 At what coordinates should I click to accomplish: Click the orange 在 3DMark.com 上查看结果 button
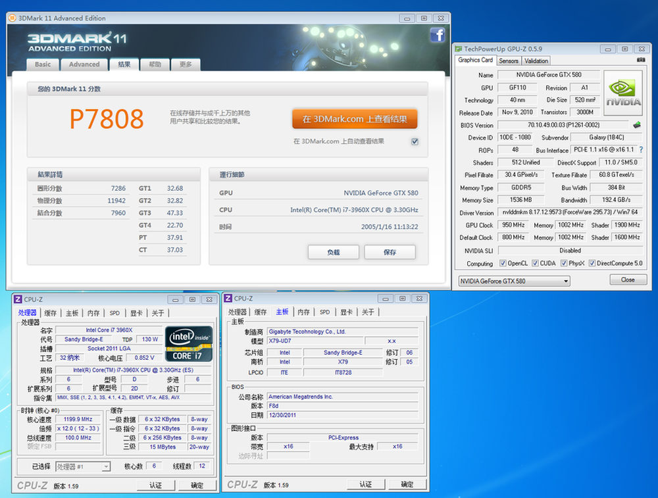355,119
